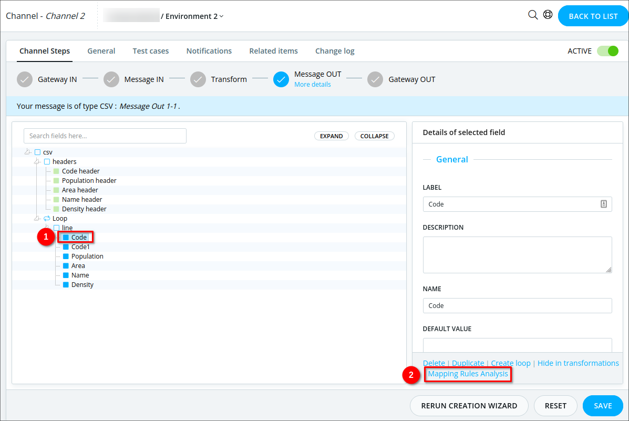Screen dimensions: 629x421
Task: Open the search magnifier icon
Action: [533, 15]
